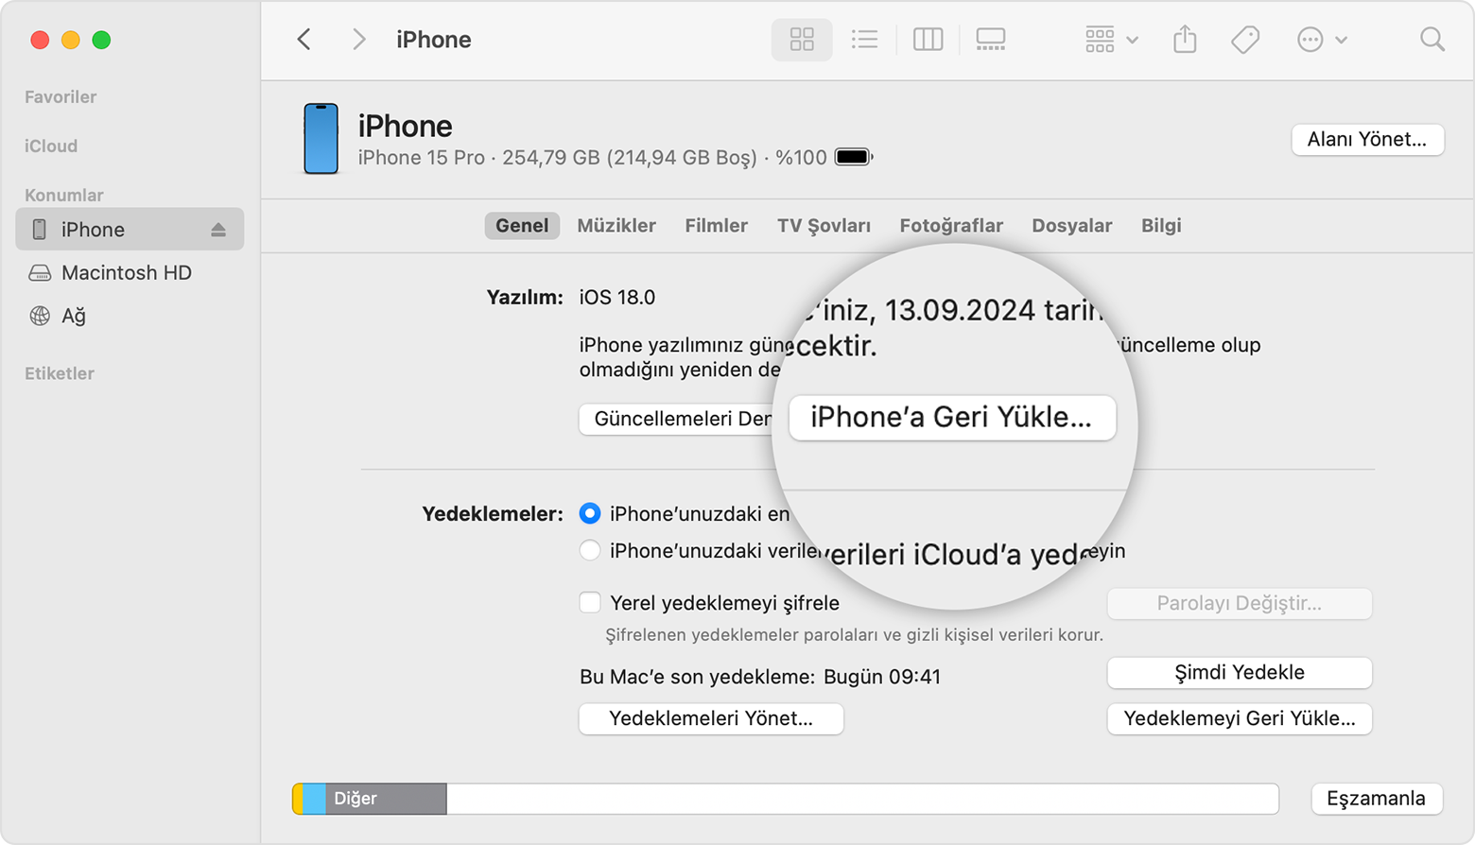Click Yedeklemeyi Geri Yükle button
The height and width of the screenshot is (845, 1475).
click(1240, 718)
